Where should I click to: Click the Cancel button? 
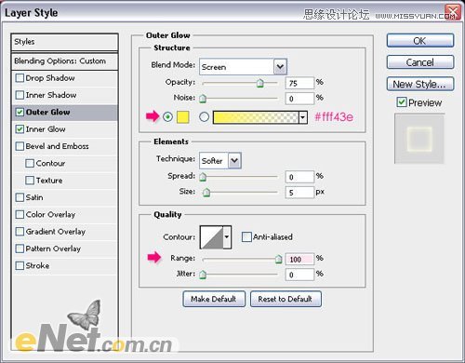(x=420, y=62)
